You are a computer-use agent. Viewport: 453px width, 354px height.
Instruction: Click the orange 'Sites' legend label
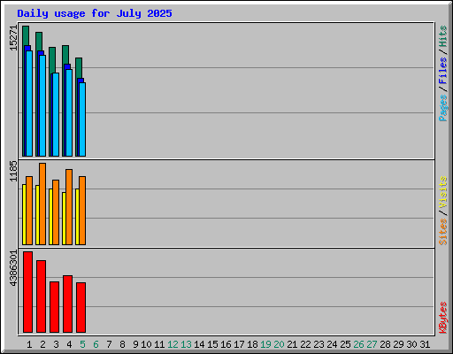pyautogui.click(x=442, y=232)
